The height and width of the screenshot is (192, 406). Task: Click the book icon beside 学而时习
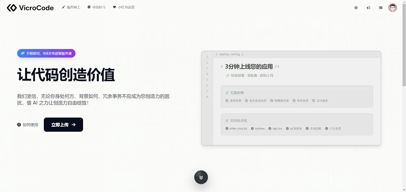coord(89,7)
